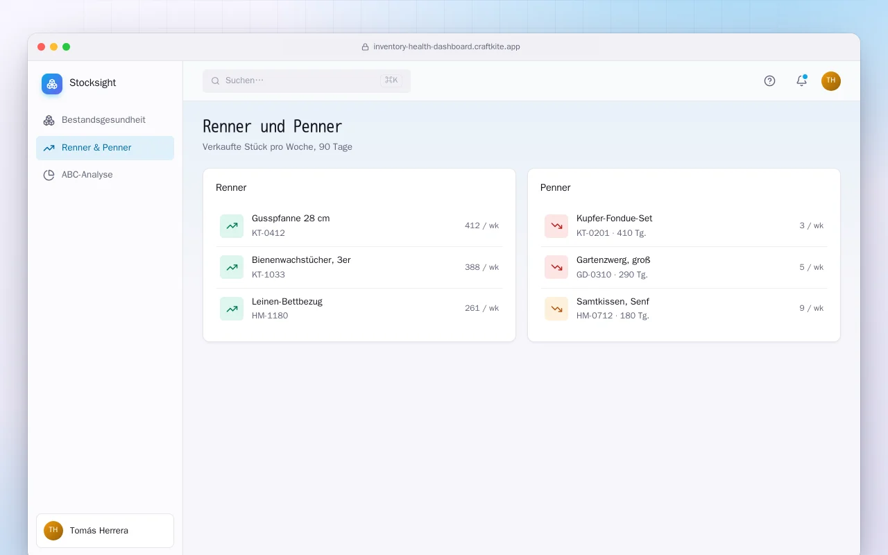Click the SKU HM-1180
888x555 pixels.
click(270, 316)
